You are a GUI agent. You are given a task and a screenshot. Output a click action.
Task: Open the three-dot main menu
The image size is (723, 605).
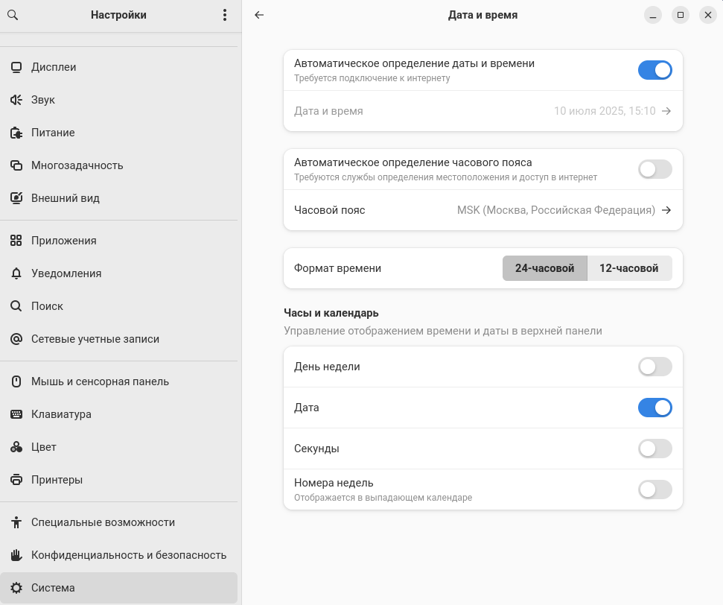point(225,15)
